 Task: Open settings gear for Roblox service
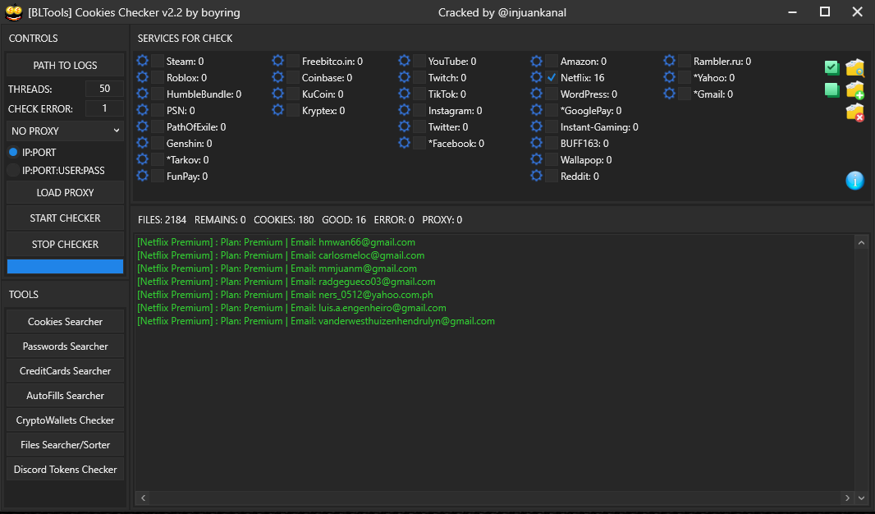click(x=142, y=77)
